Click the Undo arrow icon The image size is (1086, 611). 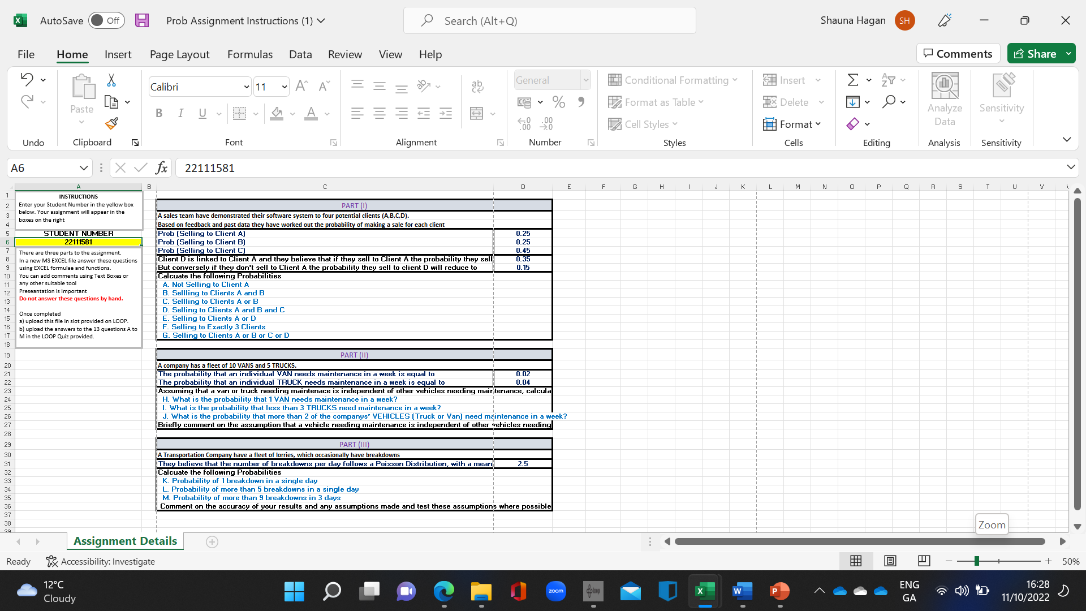[x=27, y=79]
